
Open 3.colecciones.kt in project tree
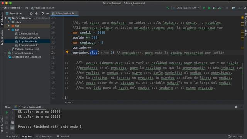click(27, 45)
